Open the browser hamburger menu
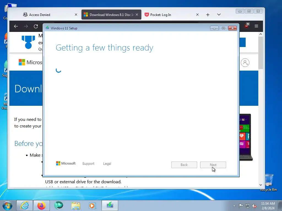This screenshot has width=282, height=211. click(x=256, y=26)
